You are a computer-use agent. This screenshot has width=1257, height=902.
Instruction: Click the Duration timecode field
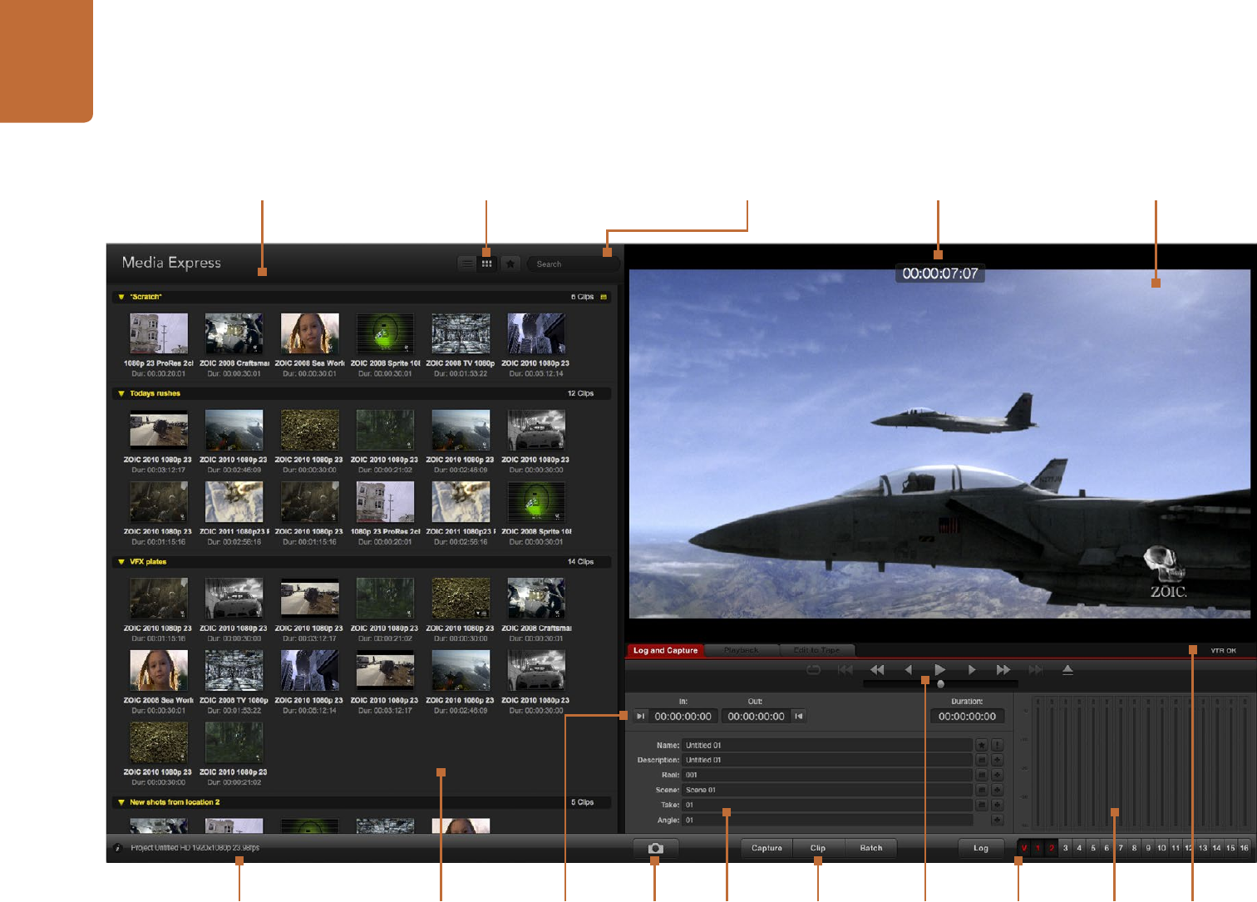(968, 717)
